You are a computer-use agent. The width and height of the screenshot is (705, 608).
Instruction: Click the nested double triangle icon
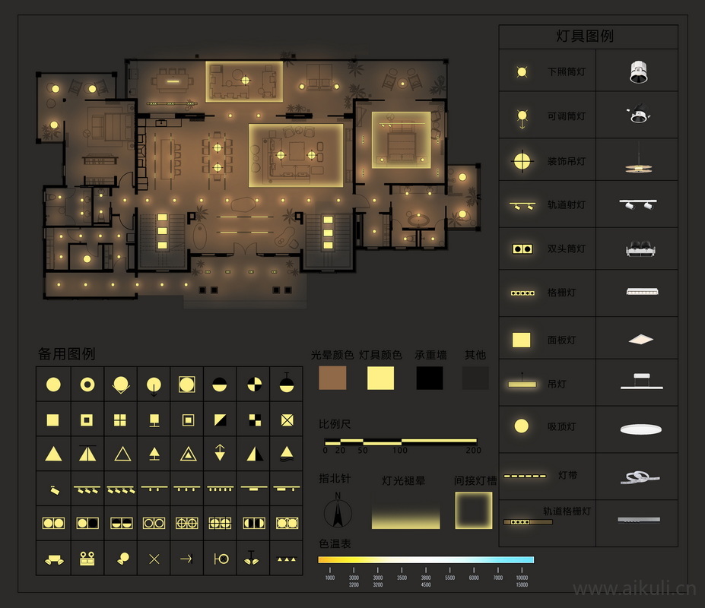point(188,454)
